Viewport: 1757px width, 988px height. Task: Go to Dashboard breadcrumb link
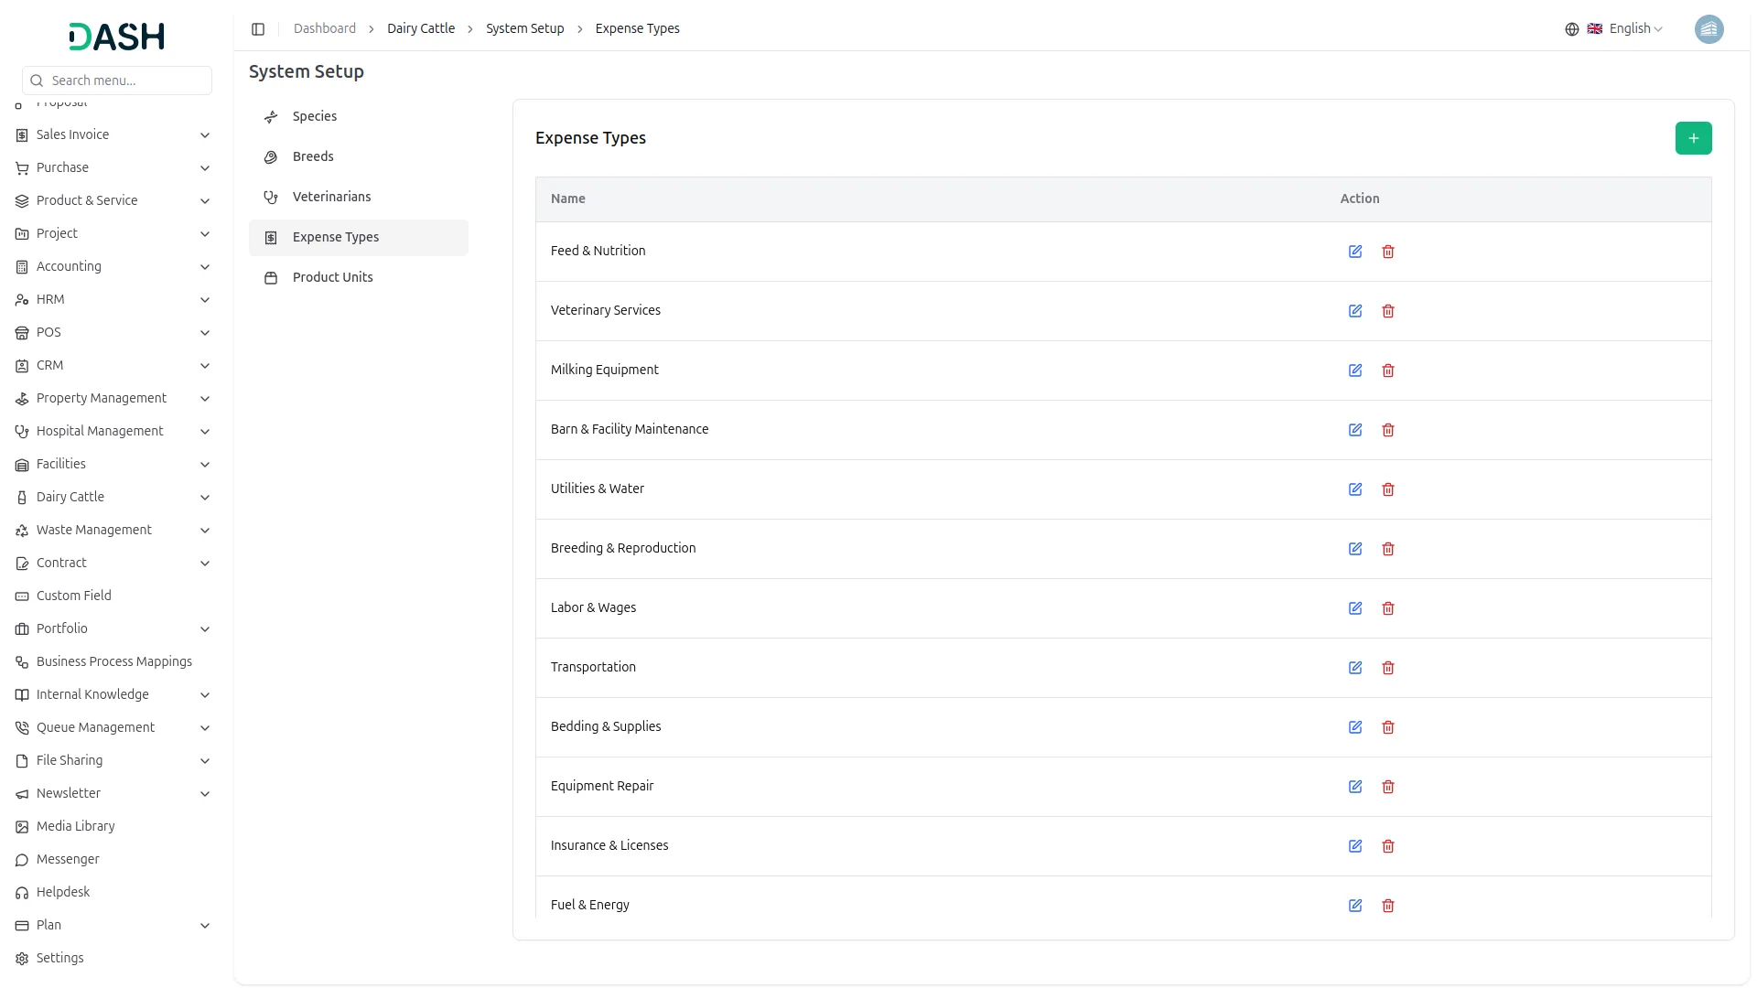pyautogui.click(x=324, y=29)
